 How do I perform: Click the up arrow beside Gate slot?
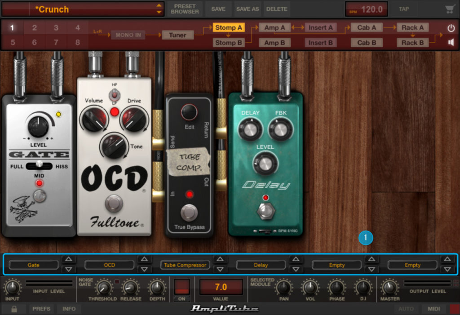click(x=68, y=259)
